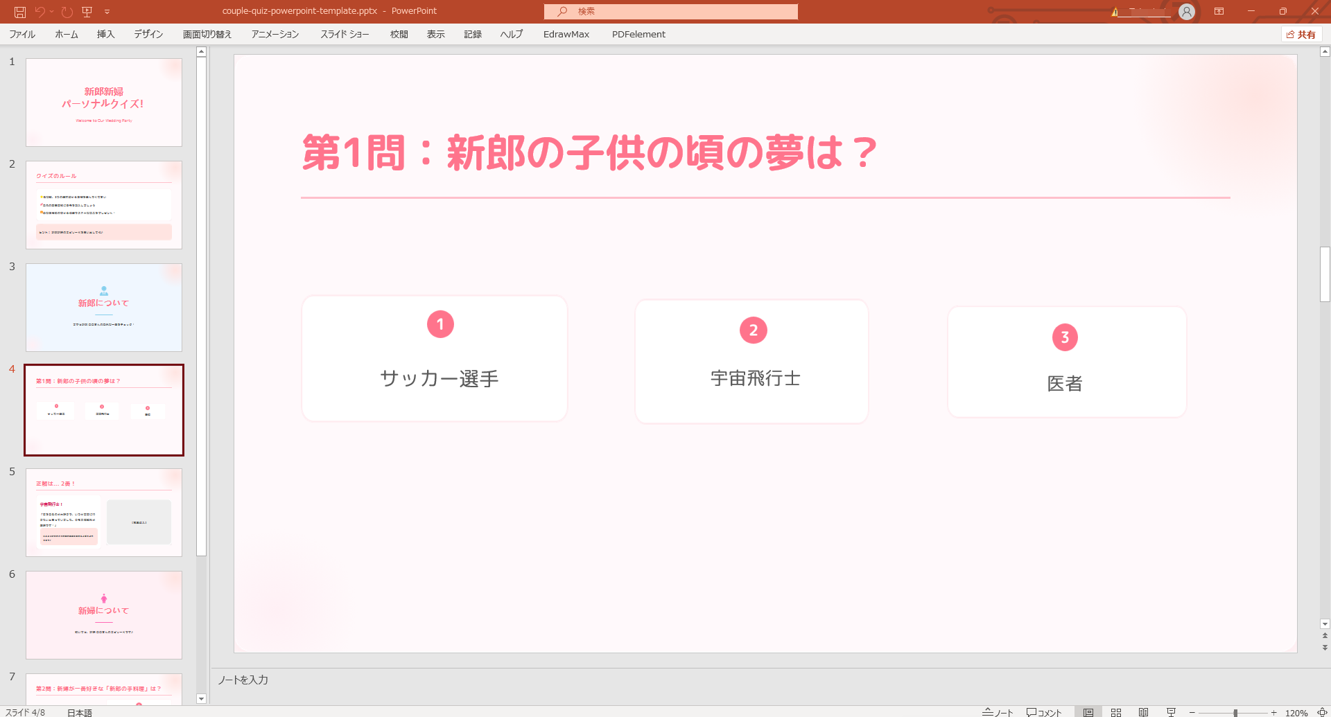Select the アニメーション tab
1331x717 pixels.
pos(275,34)
